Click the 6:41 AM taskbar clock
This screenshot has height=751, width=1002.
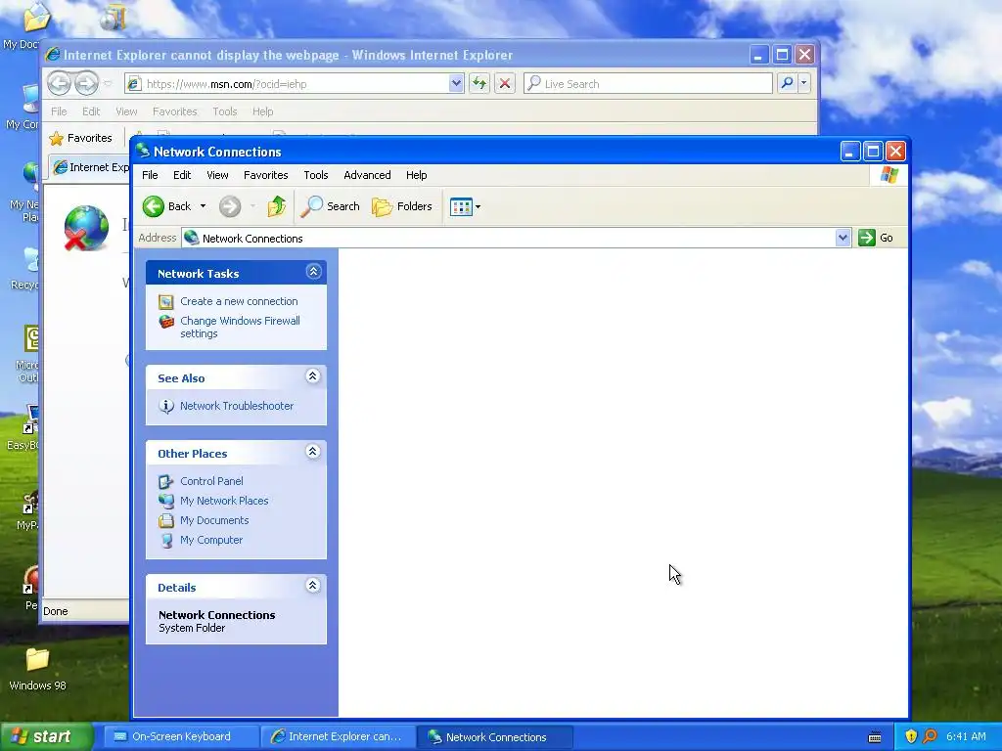[966, 736]
